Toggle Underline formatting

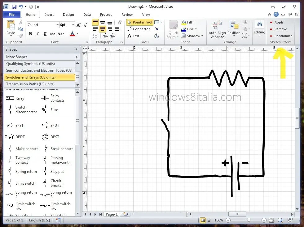[x=45, y=34]
